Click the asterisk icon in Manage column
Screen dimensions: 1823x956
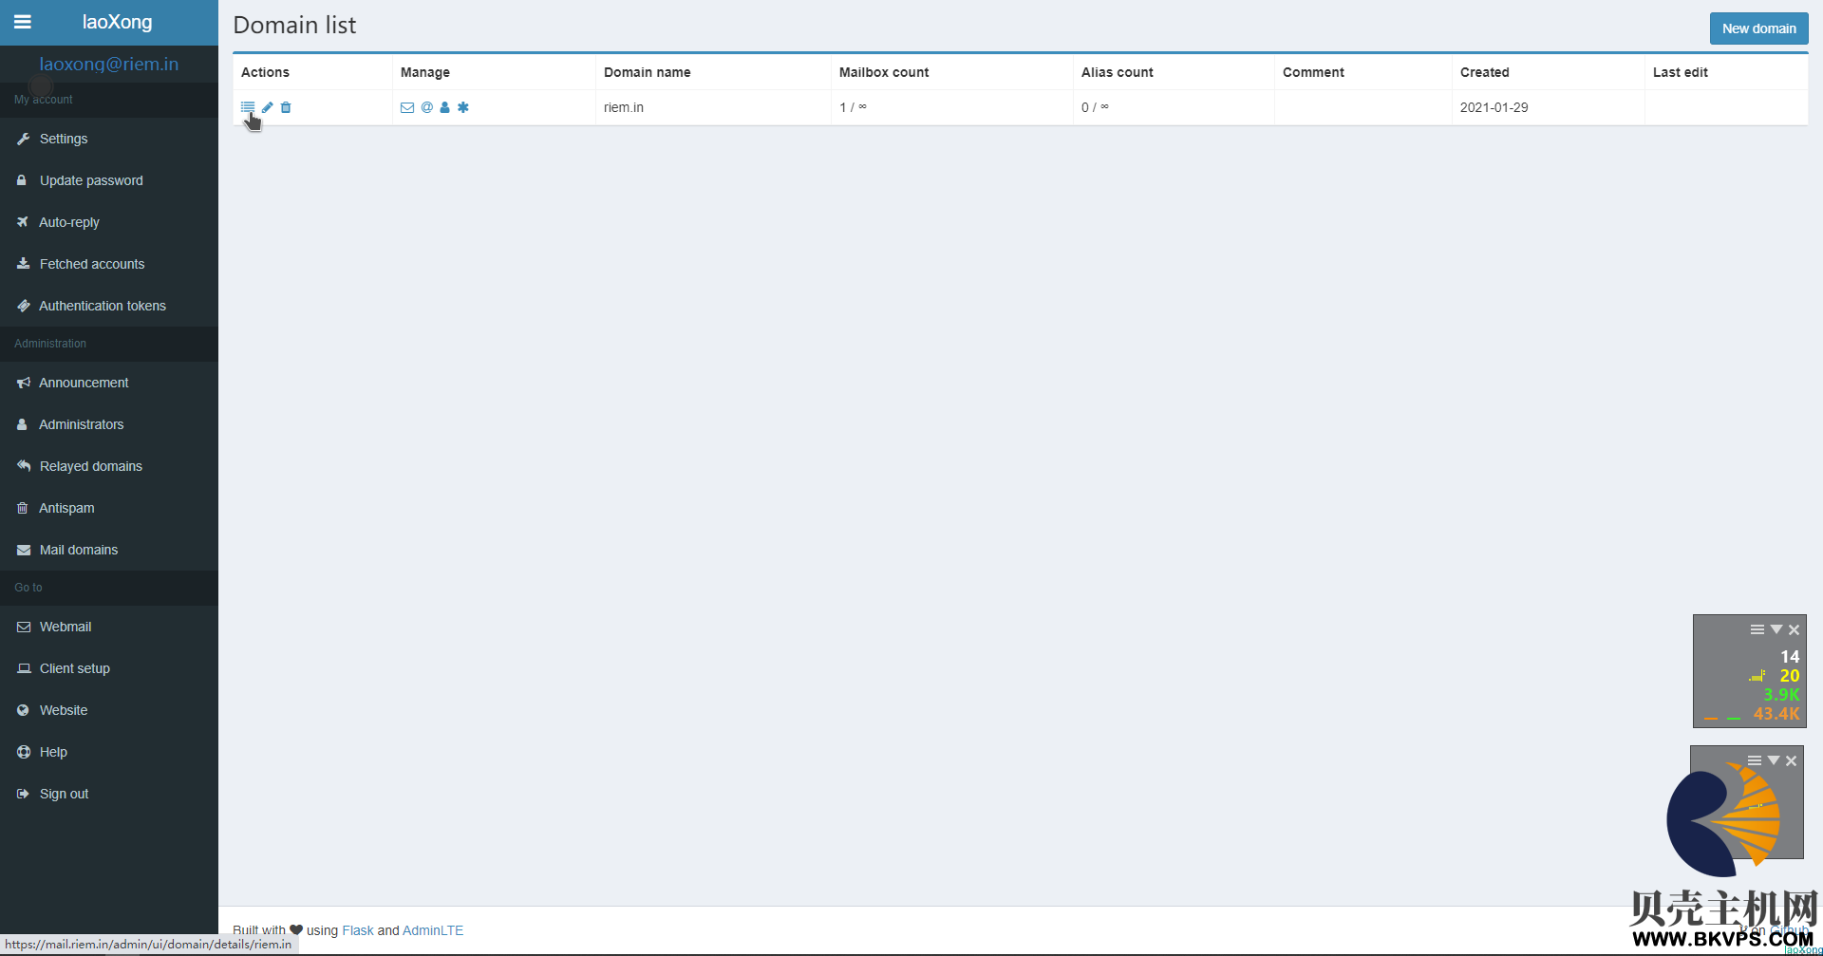pyautogui.click(x=463, y=107)
